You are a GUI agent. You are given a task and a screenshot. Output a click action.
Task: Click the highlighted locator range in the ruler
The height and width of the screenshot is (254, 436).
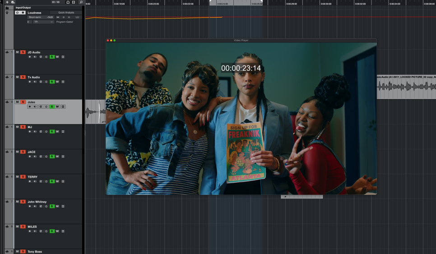(x=236, y=3)
